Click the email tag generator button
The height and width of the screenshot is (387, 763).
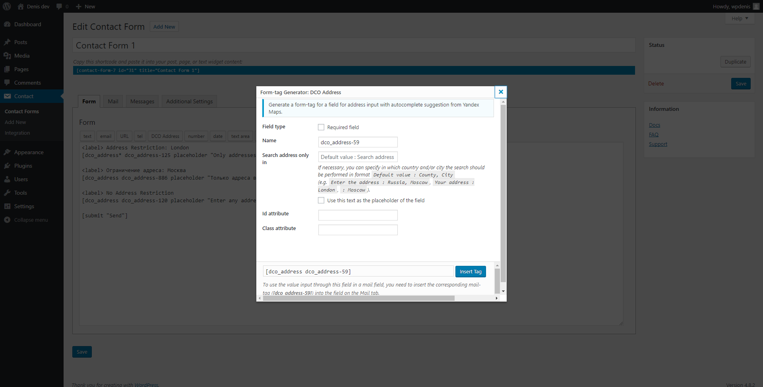[x=106, y=136]
